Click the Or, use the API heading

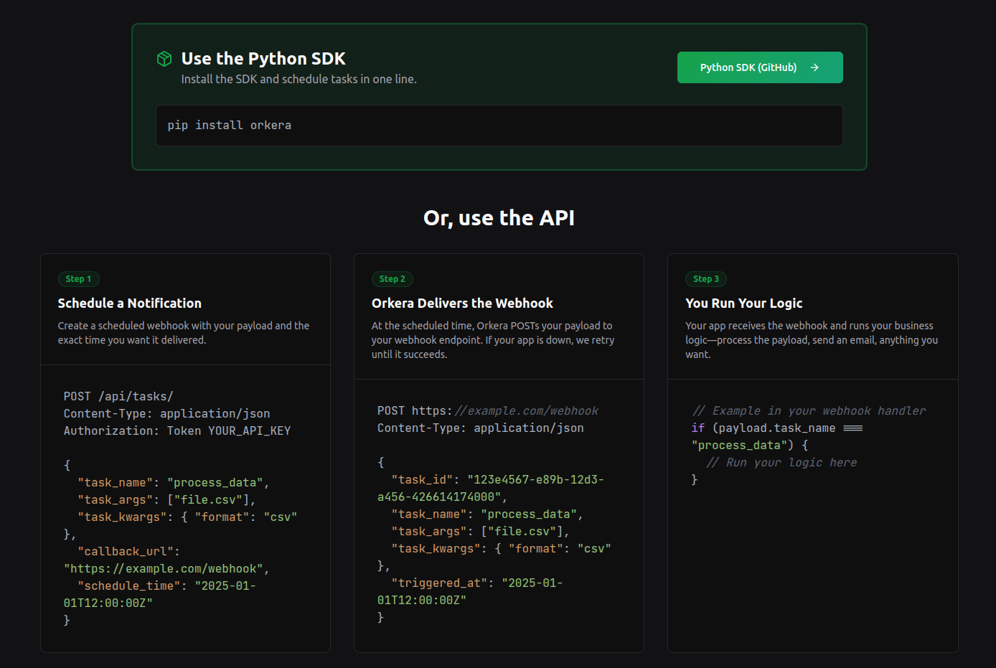[x=499, y=218]
